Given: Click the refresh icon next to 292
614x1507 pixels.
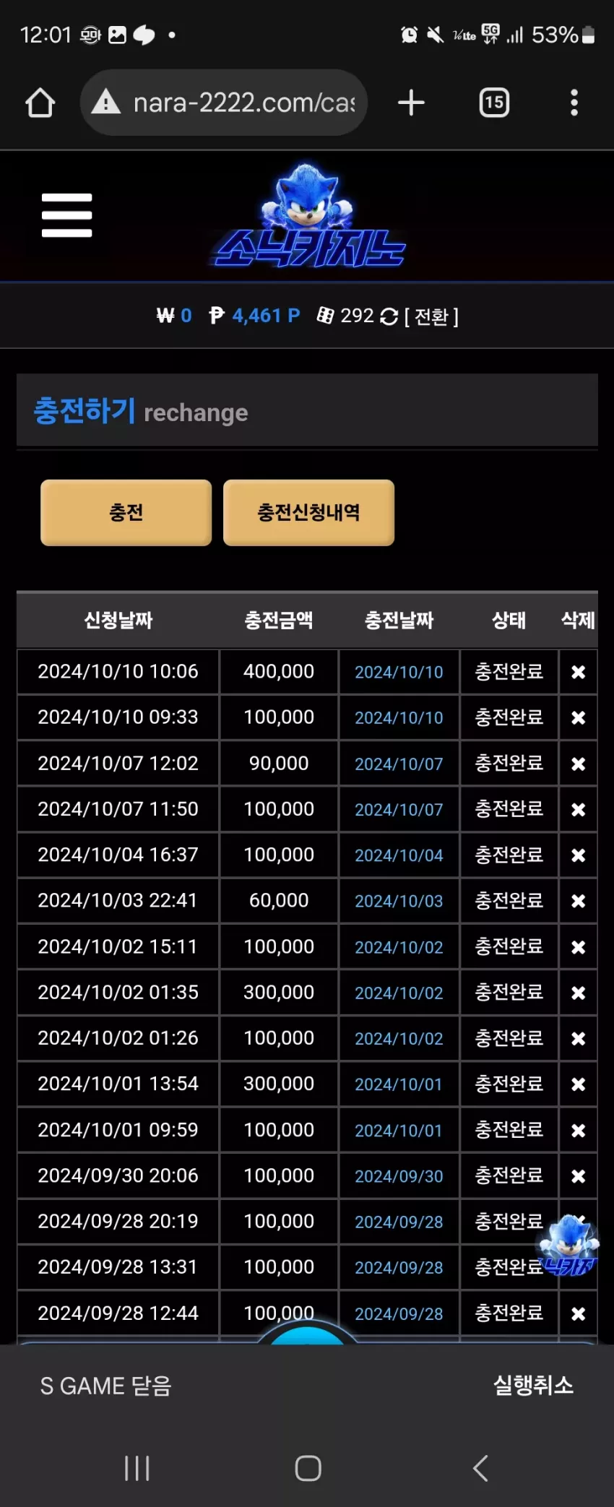Looking at the screenshot, I should pos(389,316).
